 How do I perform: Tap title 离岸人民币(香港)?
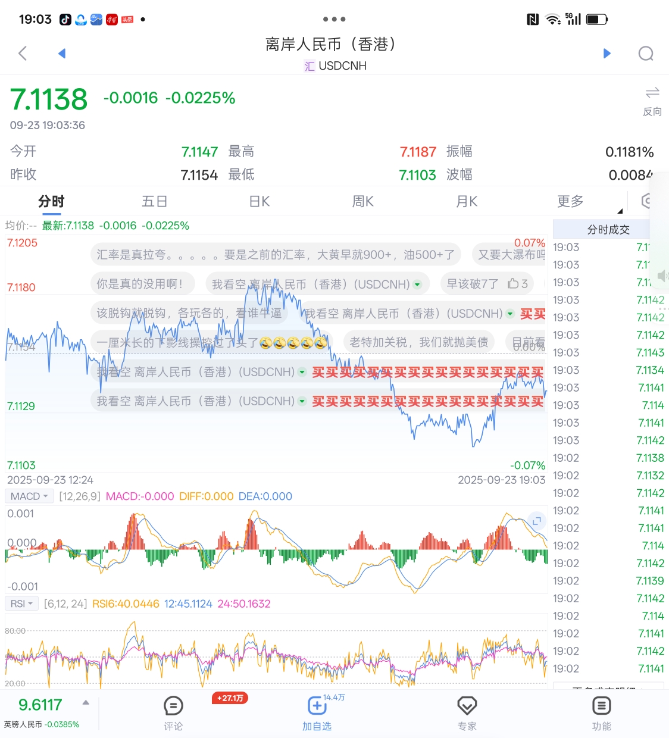point(330,44)
